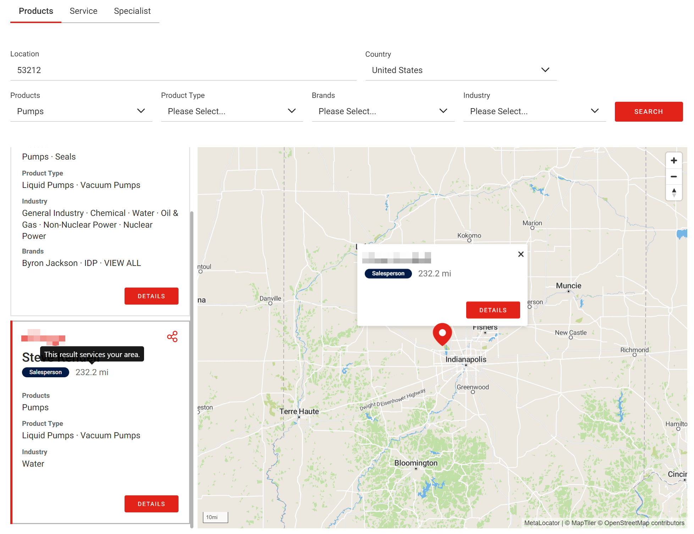
Task: Click the share icon on Steve Rendell's card
Action: pos(172,336)
